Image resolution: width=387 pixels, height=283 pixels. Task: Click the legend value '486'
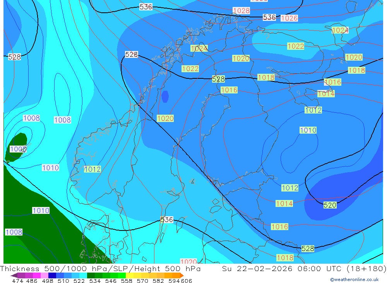32,281
